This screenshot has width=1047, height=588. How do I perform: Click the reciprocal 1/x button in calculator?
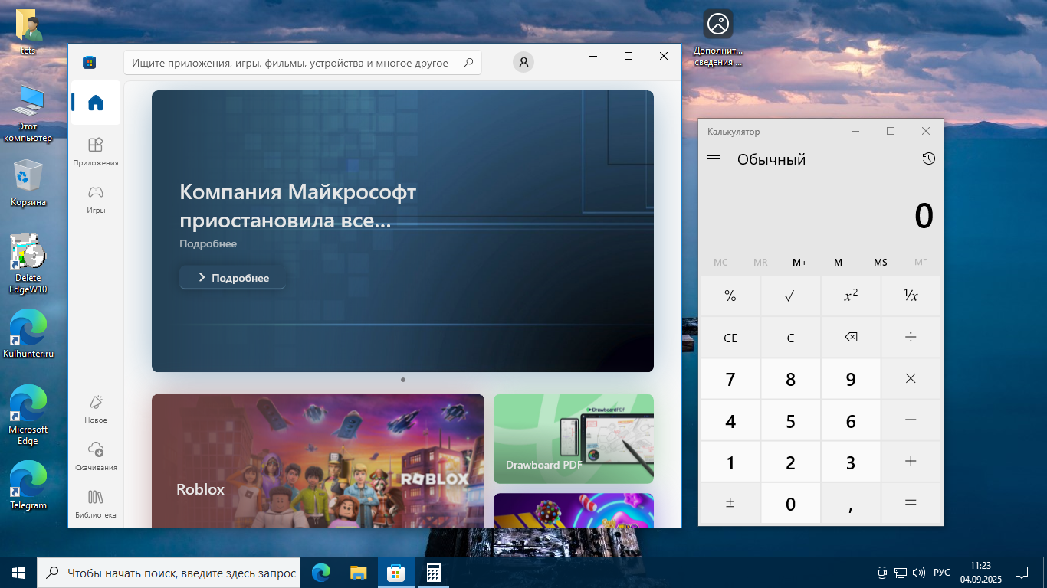tap(911, 296)
